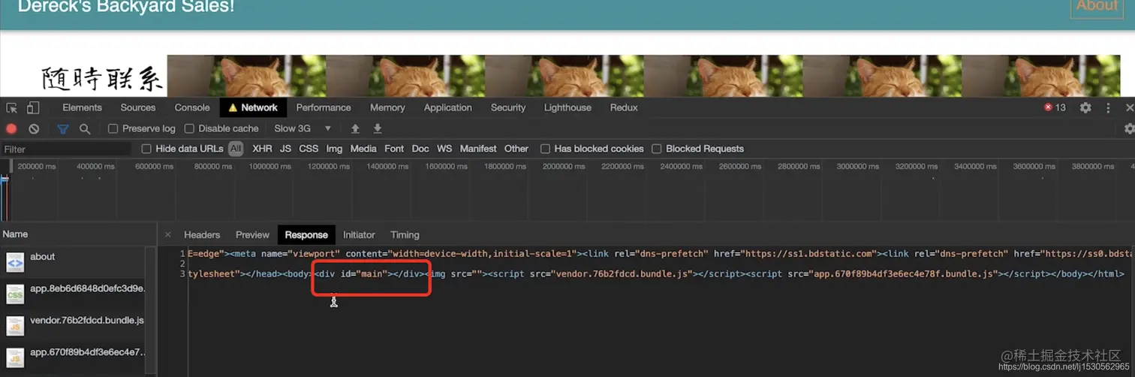The width and height of the screenshot is (1135, 377).
Task: Toggle the network filter funnel icon
Action: pos(63,129)
